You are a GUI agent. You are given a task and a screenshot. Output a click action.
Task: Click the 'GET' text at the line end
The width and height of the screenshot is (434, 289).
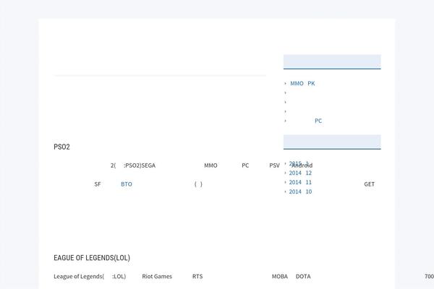369,184
